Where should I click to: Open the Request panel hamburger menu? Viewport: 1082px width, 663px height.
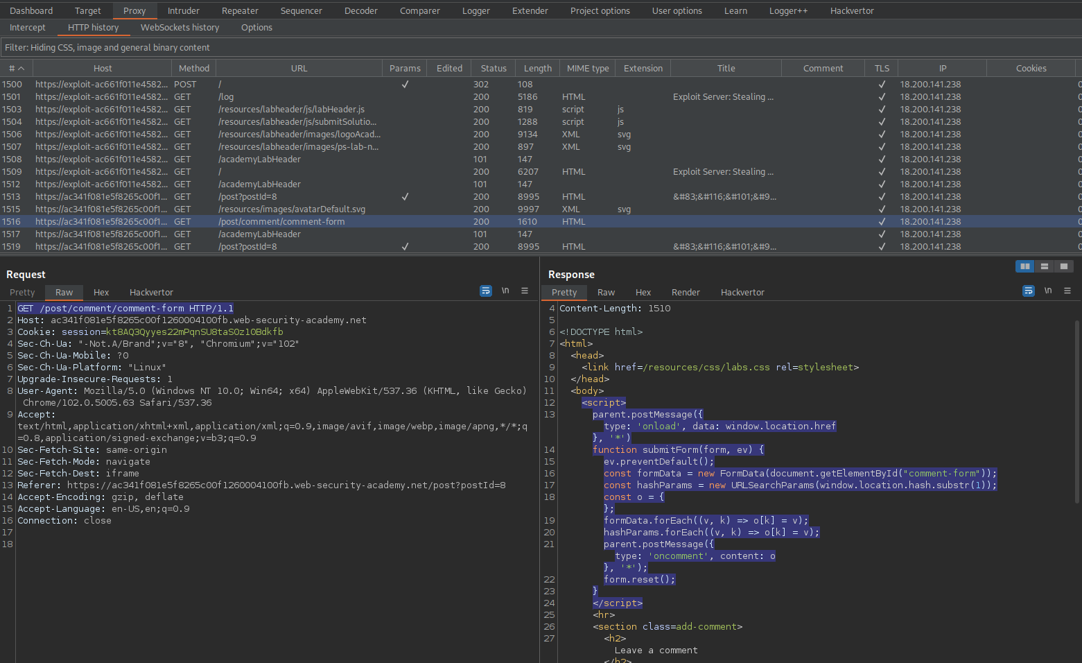click(525, 291)
